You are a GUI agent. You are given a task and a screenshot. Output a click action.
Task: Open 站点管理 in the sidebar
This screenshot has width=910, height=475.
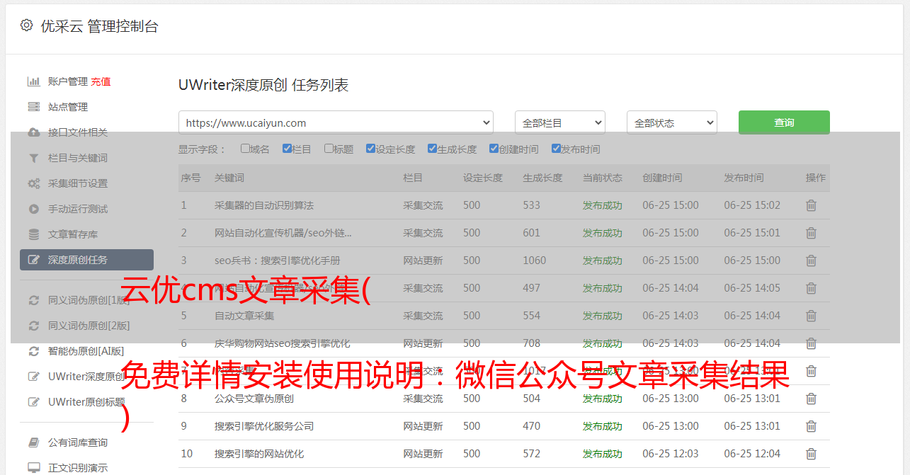click(68, 107)
